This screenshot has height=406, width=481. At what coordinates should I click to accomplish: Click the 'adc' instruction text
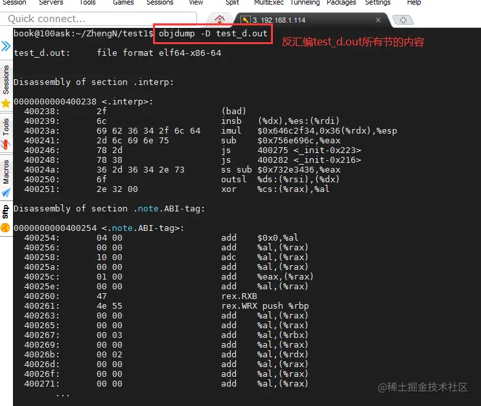coord(229,257)
